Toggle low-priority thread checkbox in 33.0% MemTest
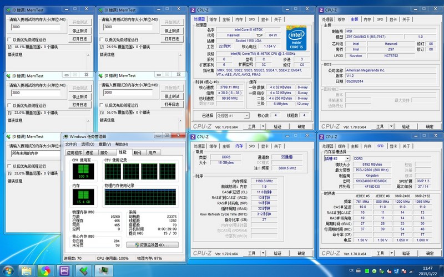 pyautogui.click(x=9, y=166)
